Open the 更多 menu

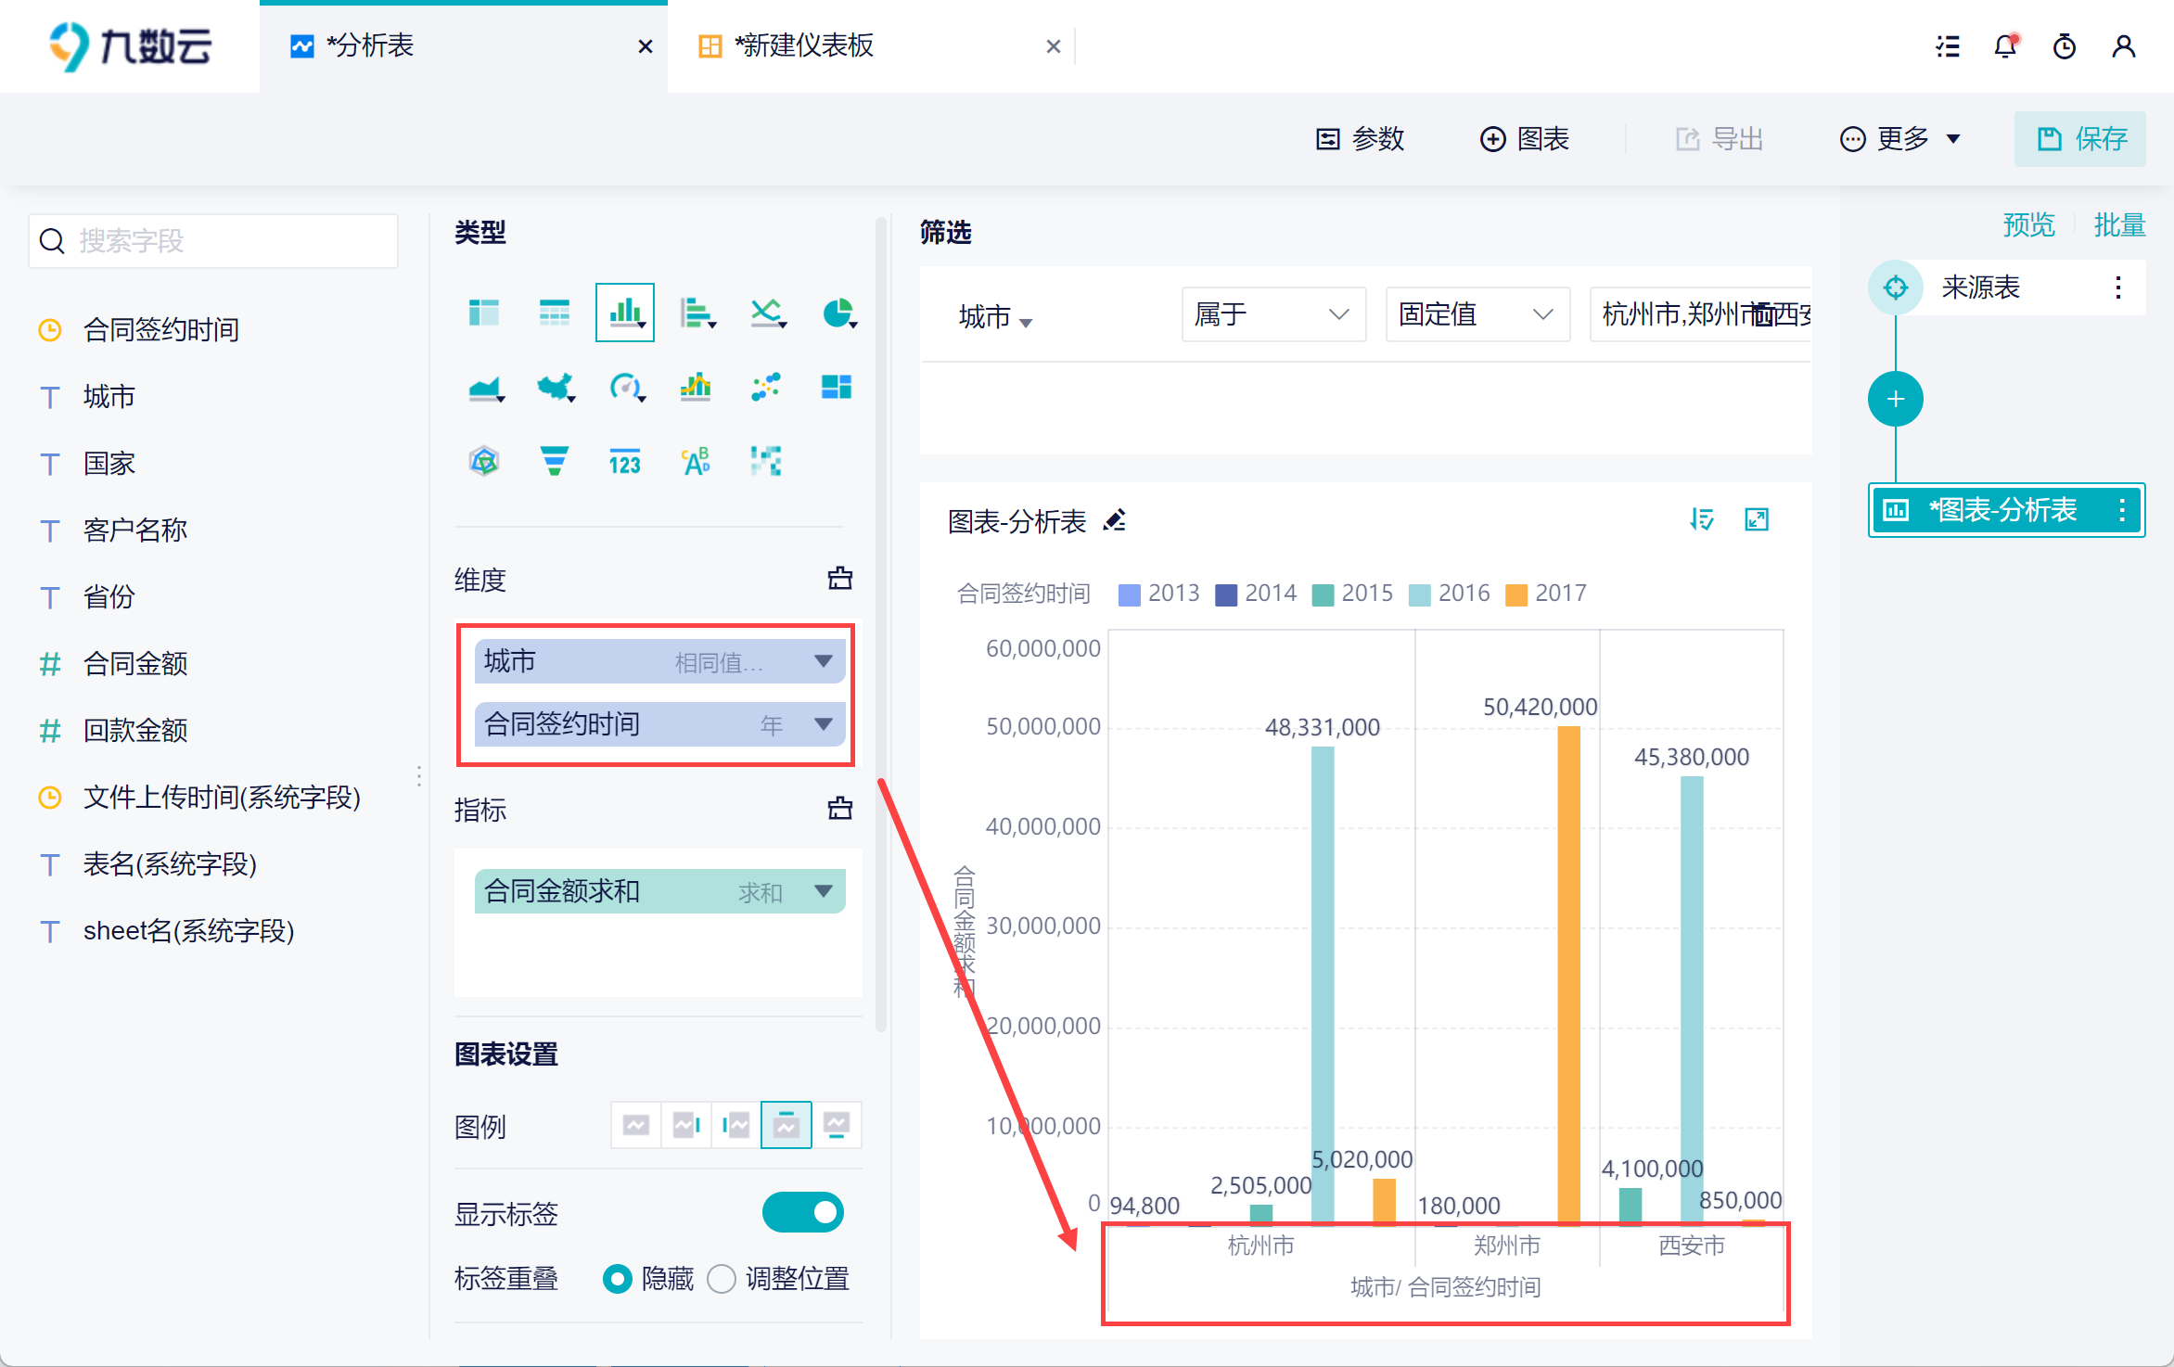[1900, 139]
